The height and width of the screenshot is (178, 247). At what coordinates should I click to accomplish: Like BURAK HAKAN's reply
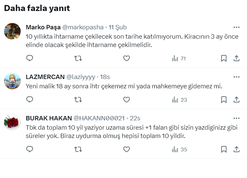pyautogui.click(x=126, y=149)
